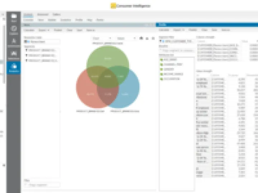The height and width of the screenshot is (193, 258).
Task: Open the second sidebar icon with pencil
Action: pyautogui.click(x=14, y=30)
